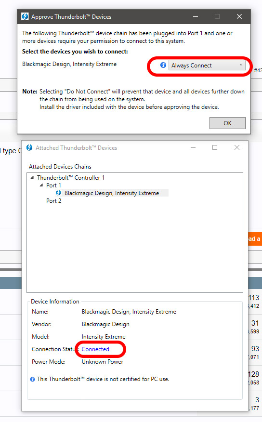Screen dimensions: 262x422
Task: Close the Approve Thunderbolt Devices dialog
Action: (x=239, y=16)
